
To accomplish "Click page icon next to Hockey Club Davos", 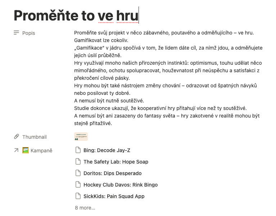I will (x=78, y=184).
